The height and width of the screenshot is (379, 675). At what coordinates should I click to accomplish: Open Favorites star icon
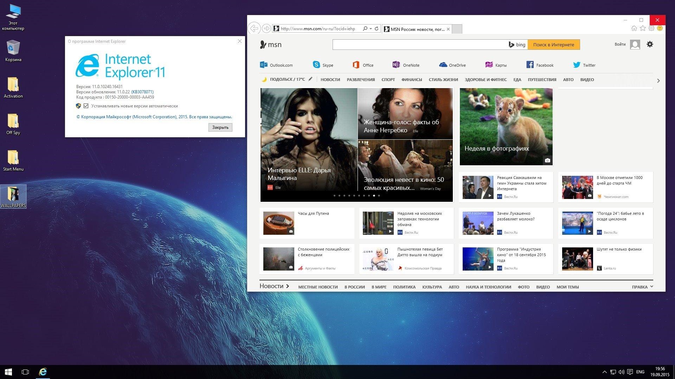tap(643, 28)
